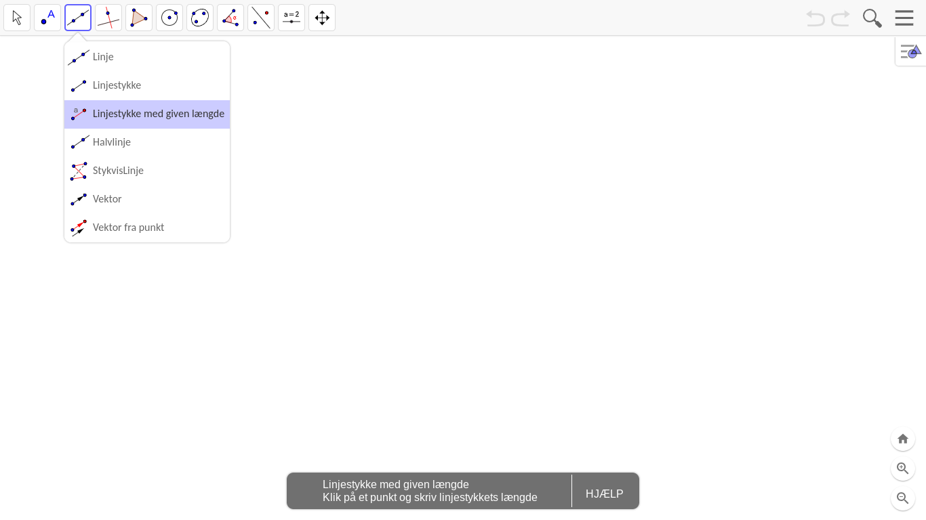Zoom in on the graphics view

(903, 469)
